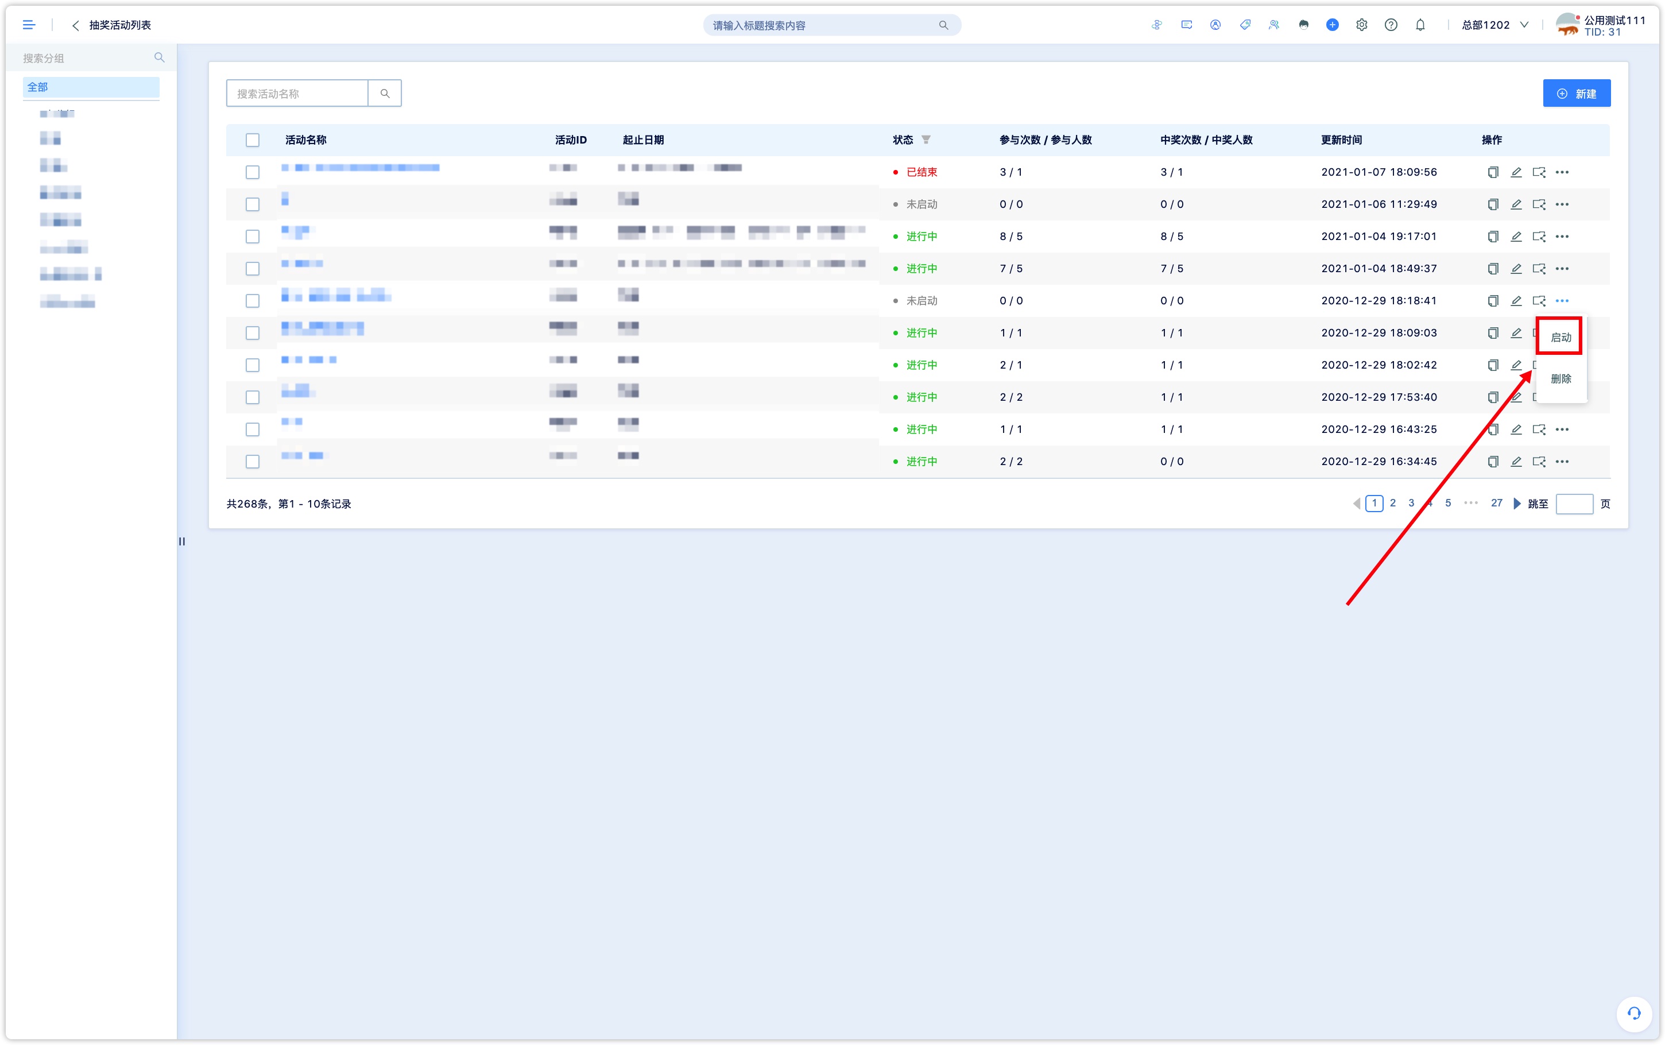The width and height of the screenshot is (1665, 1045).
Task: Copy the activity updated 2021-01-06 11:29:49
Action: pyautogui.click(x=1493, y=204)
